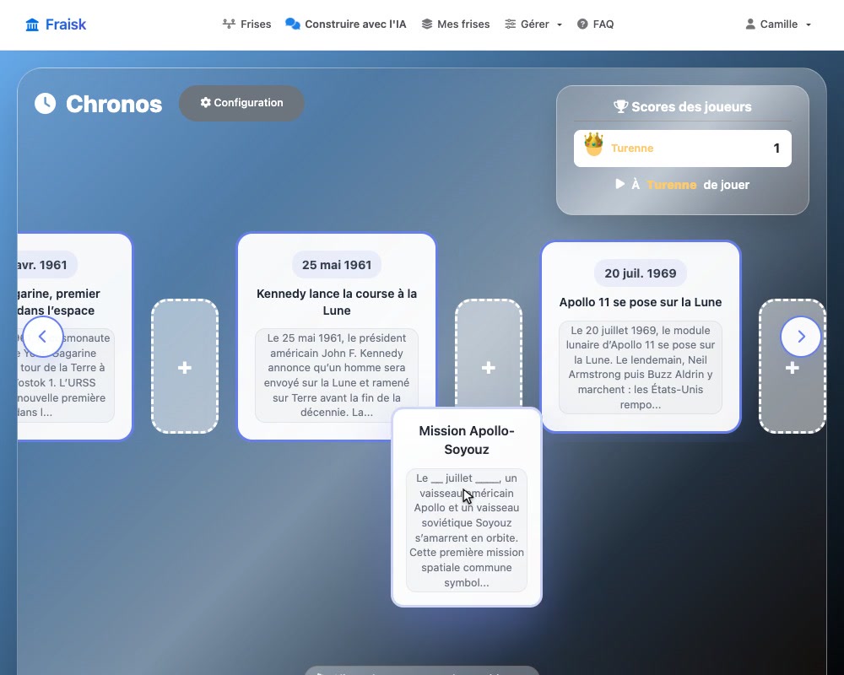Click the Kennedy lance la course card title
Image resolution: width=844 pixels, height=675 pixels.
click(x=337, y=302)
